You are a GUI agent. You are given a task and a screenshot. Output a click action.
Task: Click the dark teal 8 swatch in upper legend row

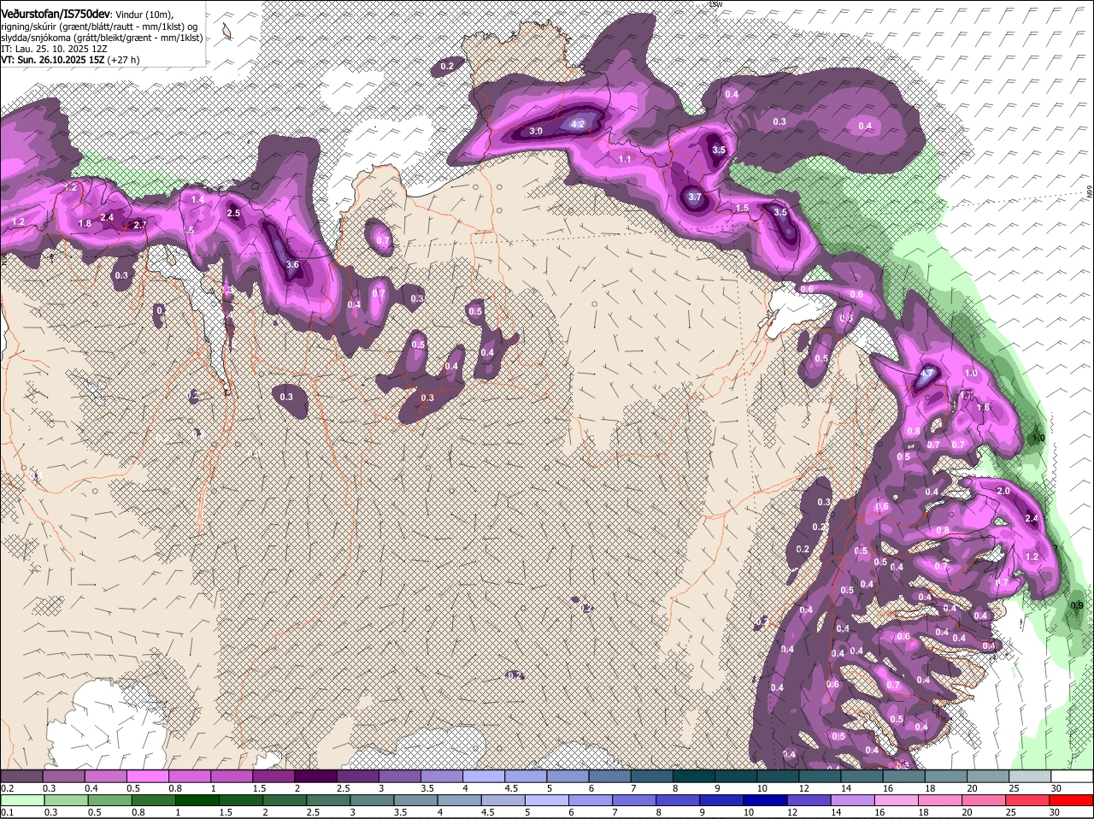[694, 776]
